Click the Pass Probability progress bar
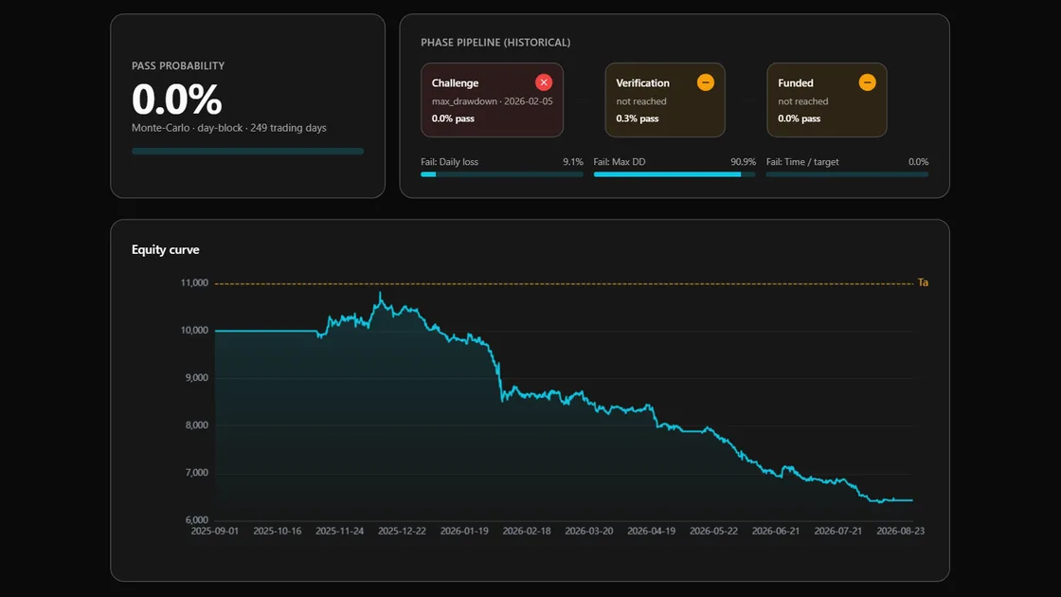This screenshot has width=1061, height=597. [247, 151]
